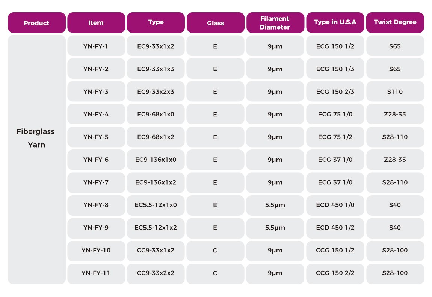Select the YN-FY-1 item cell
Image resolution: width=432 pixels, height=297 pixels.
coord(96,46)
